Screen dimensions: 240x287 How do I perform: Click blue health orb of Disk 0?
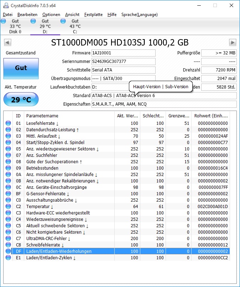pyautogui.click(x=3, y=21)
